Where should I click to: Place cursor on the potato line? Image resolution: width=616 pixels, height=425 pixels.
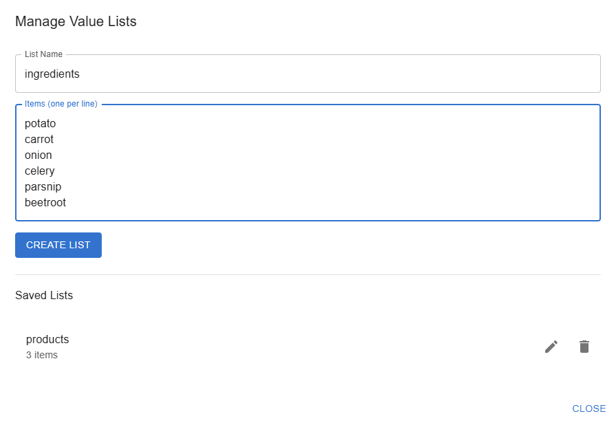(40, 123)
